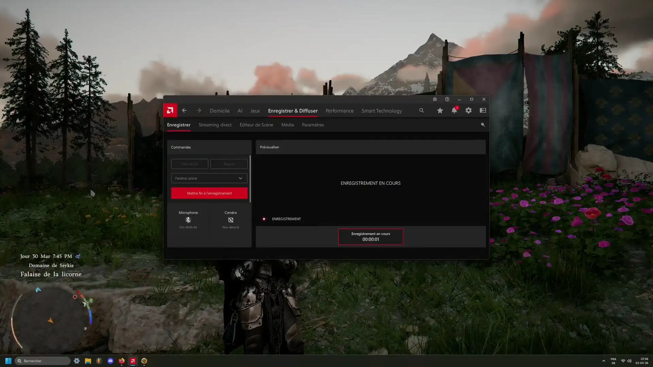
Task: Open the taskbar app left of Discord
Action: (x=99, y=361)
